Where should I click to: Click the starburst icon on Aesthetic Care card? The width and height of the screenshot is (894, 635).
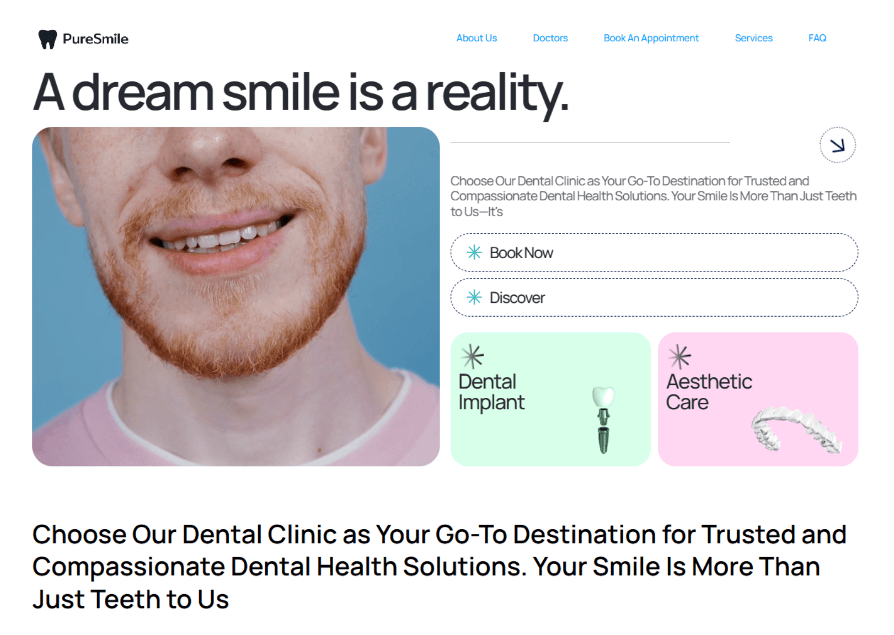(679, 356)
